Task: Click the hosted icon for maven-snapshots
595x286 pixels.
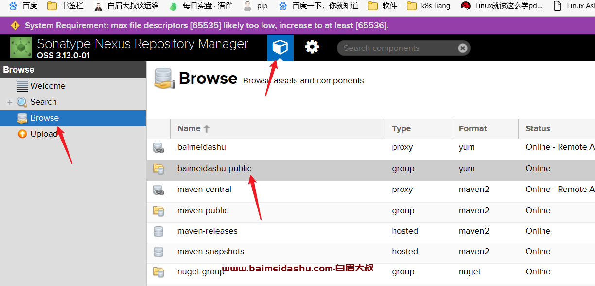Action: (158, 252)
